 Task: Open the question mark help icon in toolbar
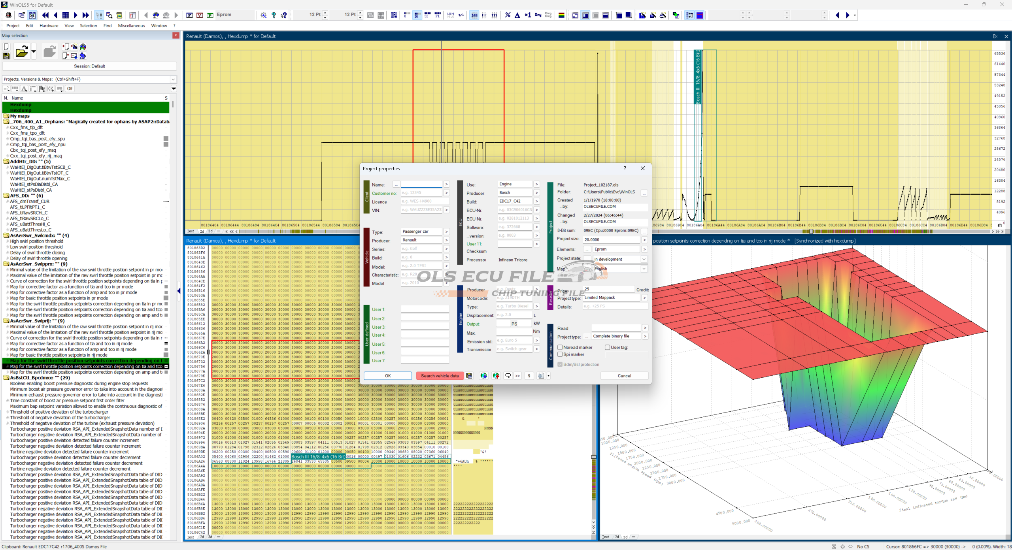click(274, 15)
